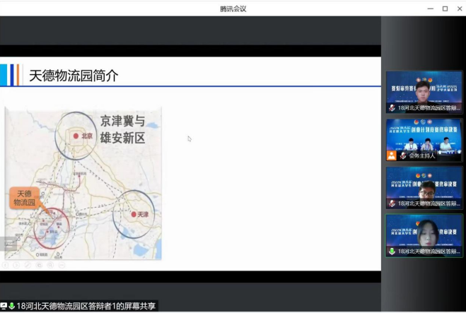This screenshot has height=313, width=466.
Task: Open the more options ellipsis in slideshow controls
Action: pos(62,266)
